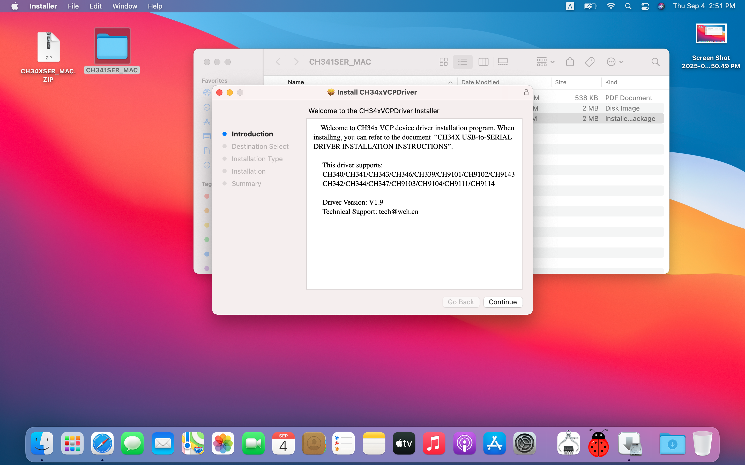The image size is (745, 465).
Task: Open the Installer app menu
Action: point(43,6)
